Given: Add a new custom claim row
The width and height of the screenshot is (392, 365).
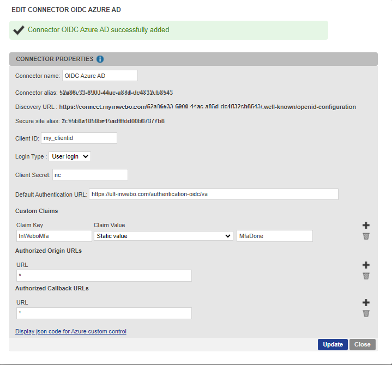Looking at the screenshot, I should click(366, 225).
